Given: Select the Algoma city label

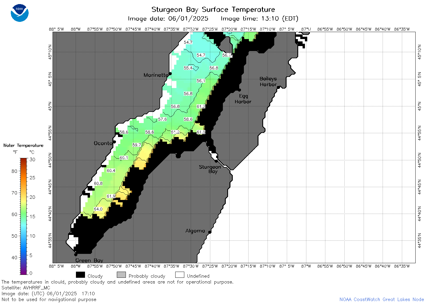Looking at the screenshot, I should point(195,231).
